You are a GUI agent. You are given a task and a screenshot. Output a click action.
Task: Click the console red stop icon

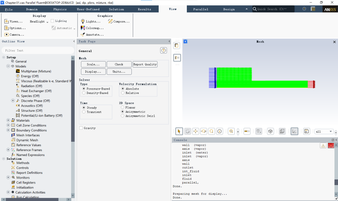[x=331, y=145]
